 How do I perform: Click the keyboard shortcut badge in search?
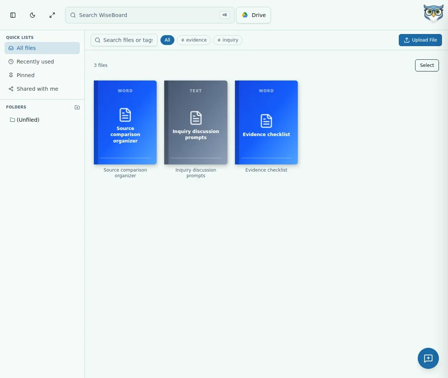(225, 15)
